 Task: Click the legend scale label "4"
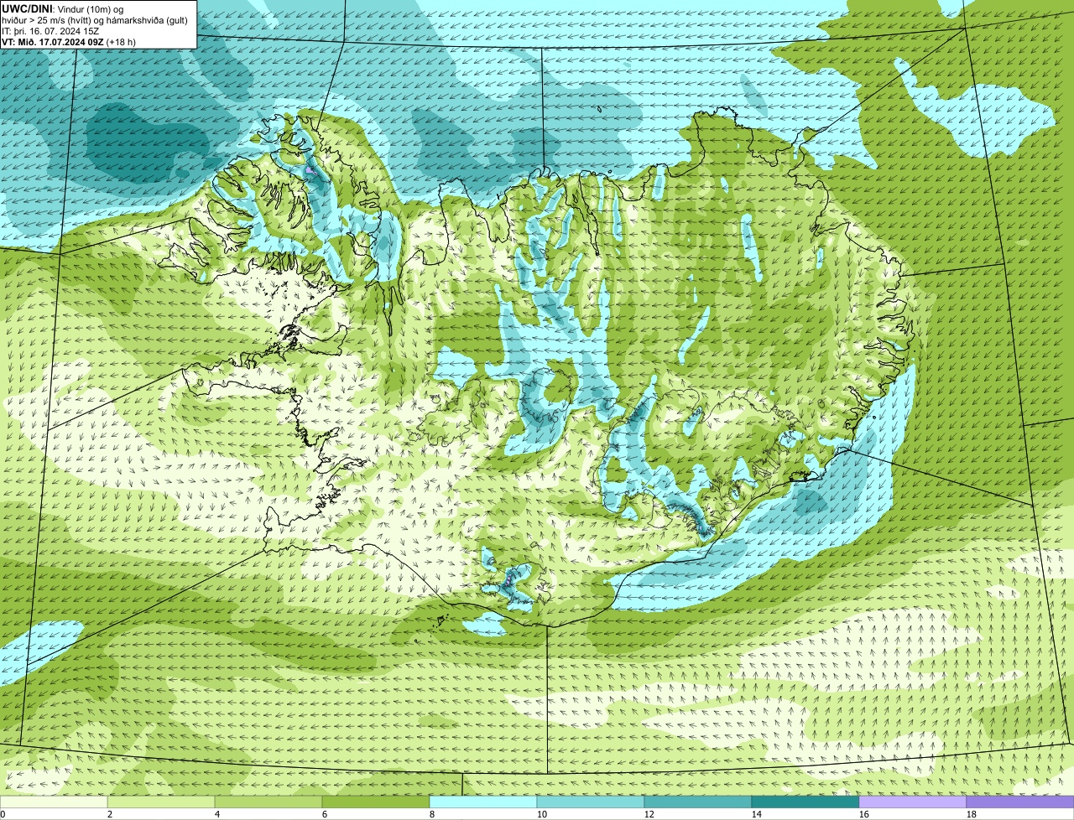(217, 814)
